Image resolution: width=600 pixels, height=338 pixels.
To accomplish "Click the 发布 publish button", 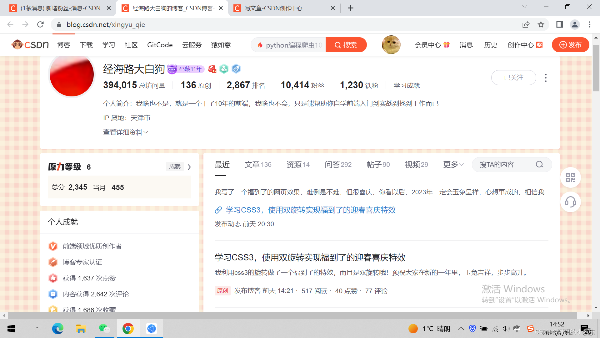I will coord(570,45).
